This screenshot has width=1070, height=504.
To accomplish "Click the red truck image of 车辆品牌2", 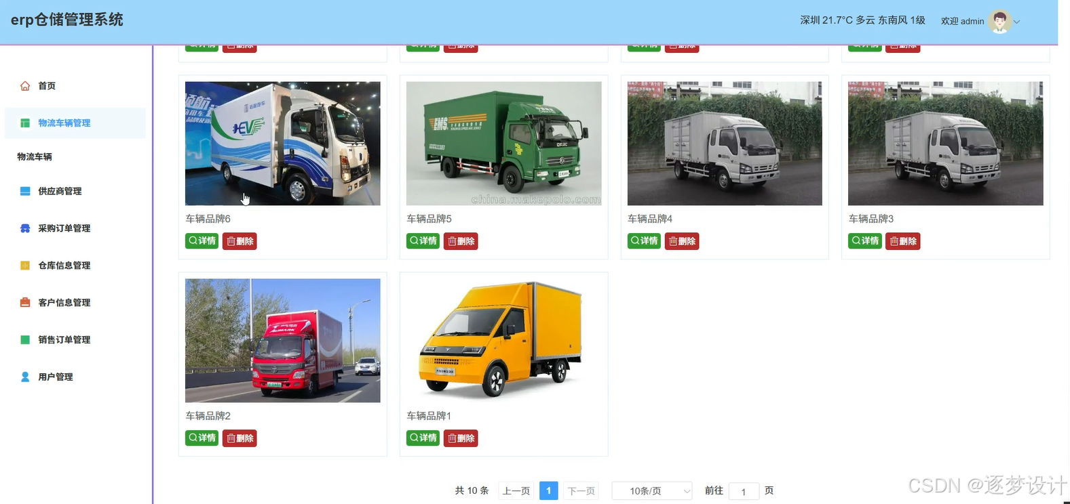I will coord(283,341).
